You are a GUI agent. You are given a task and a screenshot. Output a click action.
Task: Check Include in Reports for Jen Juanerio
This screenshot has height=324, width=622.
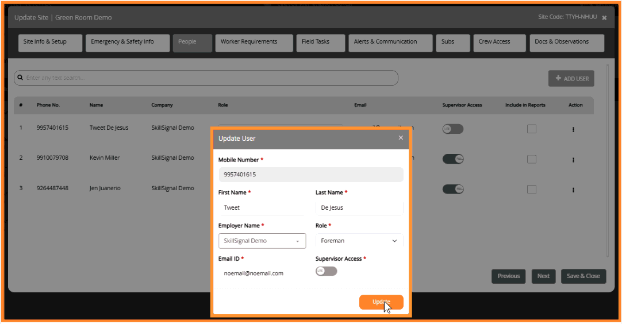(532, 189)
